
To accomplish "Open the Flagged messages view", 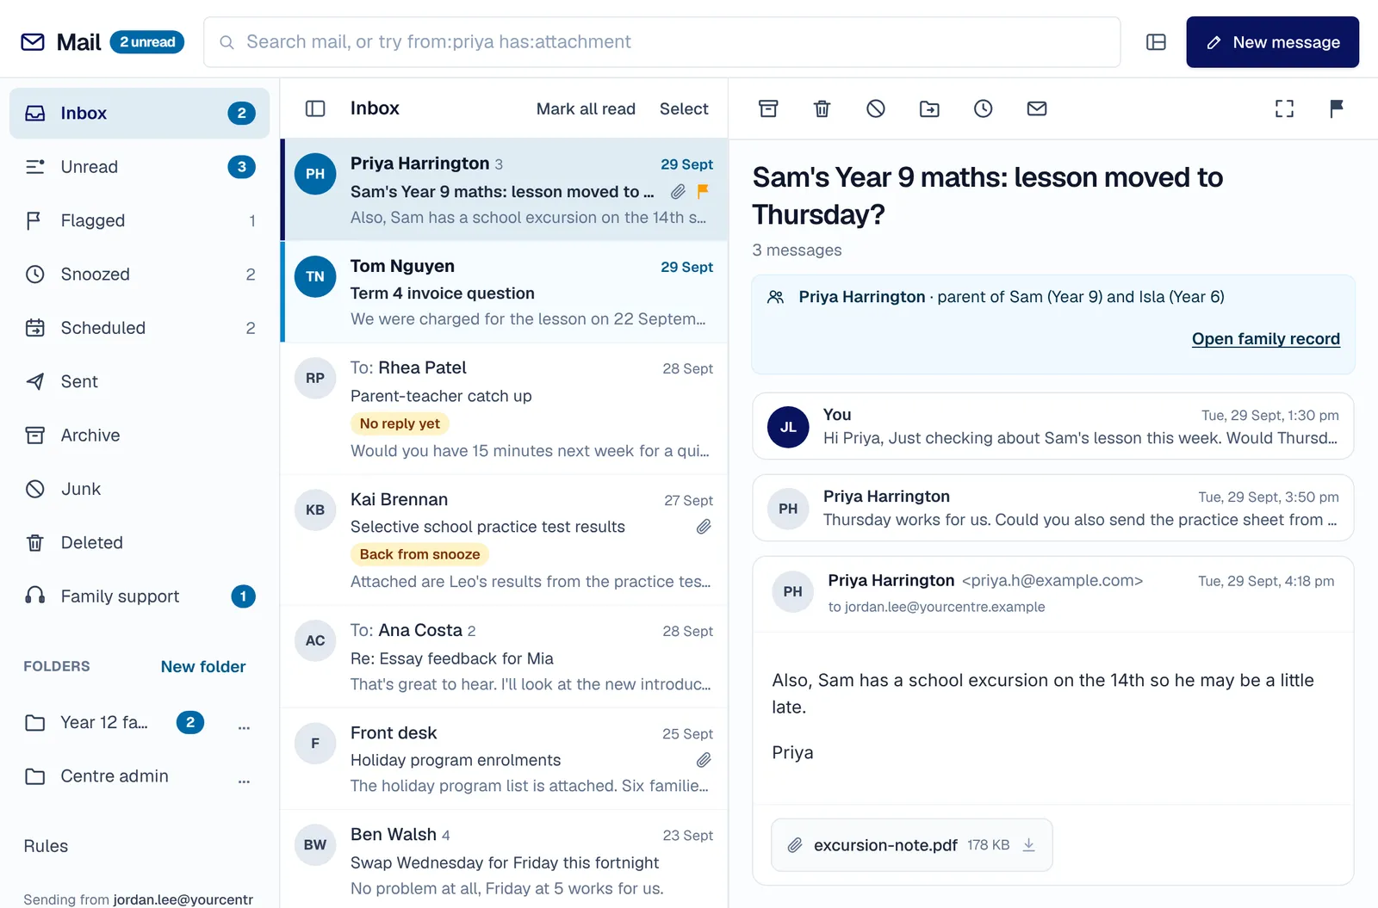I will click(x=140, y=220).
